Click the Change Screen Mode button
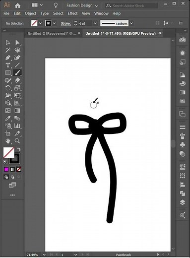 click(x=12, y=185)
